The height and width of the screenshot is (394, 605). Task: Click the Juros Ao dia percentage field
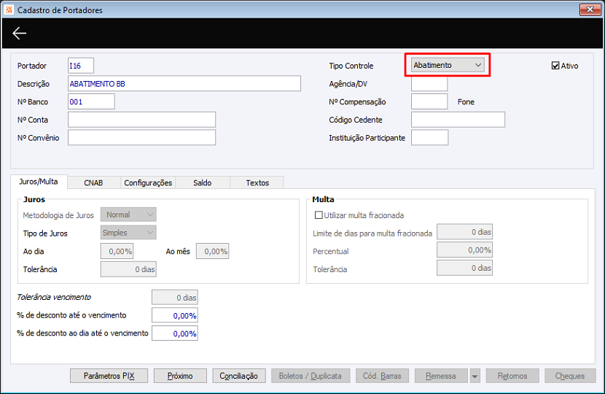(117, 251)
